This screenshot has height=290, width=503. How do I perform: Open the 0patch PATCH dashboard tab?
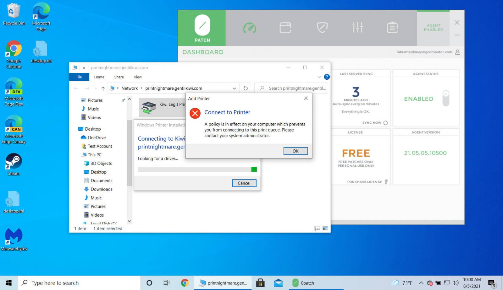[202, 28]
